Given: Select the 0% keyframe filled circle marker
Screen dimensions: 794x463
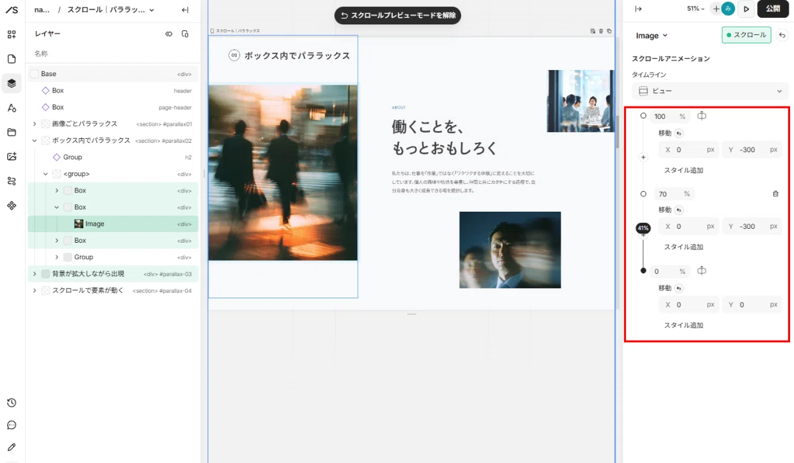Looking at the screenshot, I should click(643, 271).
